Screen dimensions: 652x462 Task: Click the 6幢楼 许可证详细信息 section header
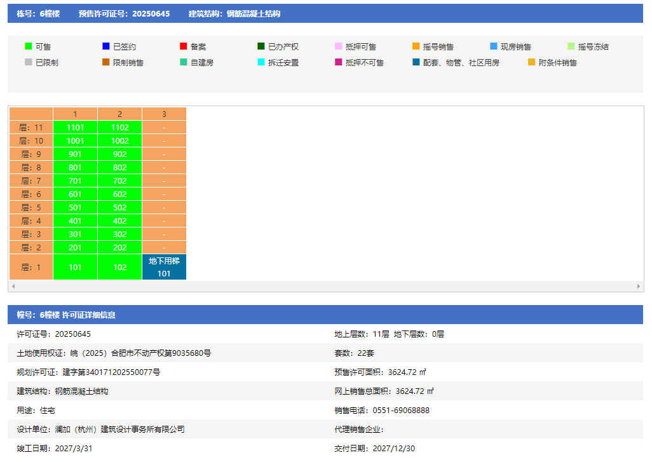(325, 315)
